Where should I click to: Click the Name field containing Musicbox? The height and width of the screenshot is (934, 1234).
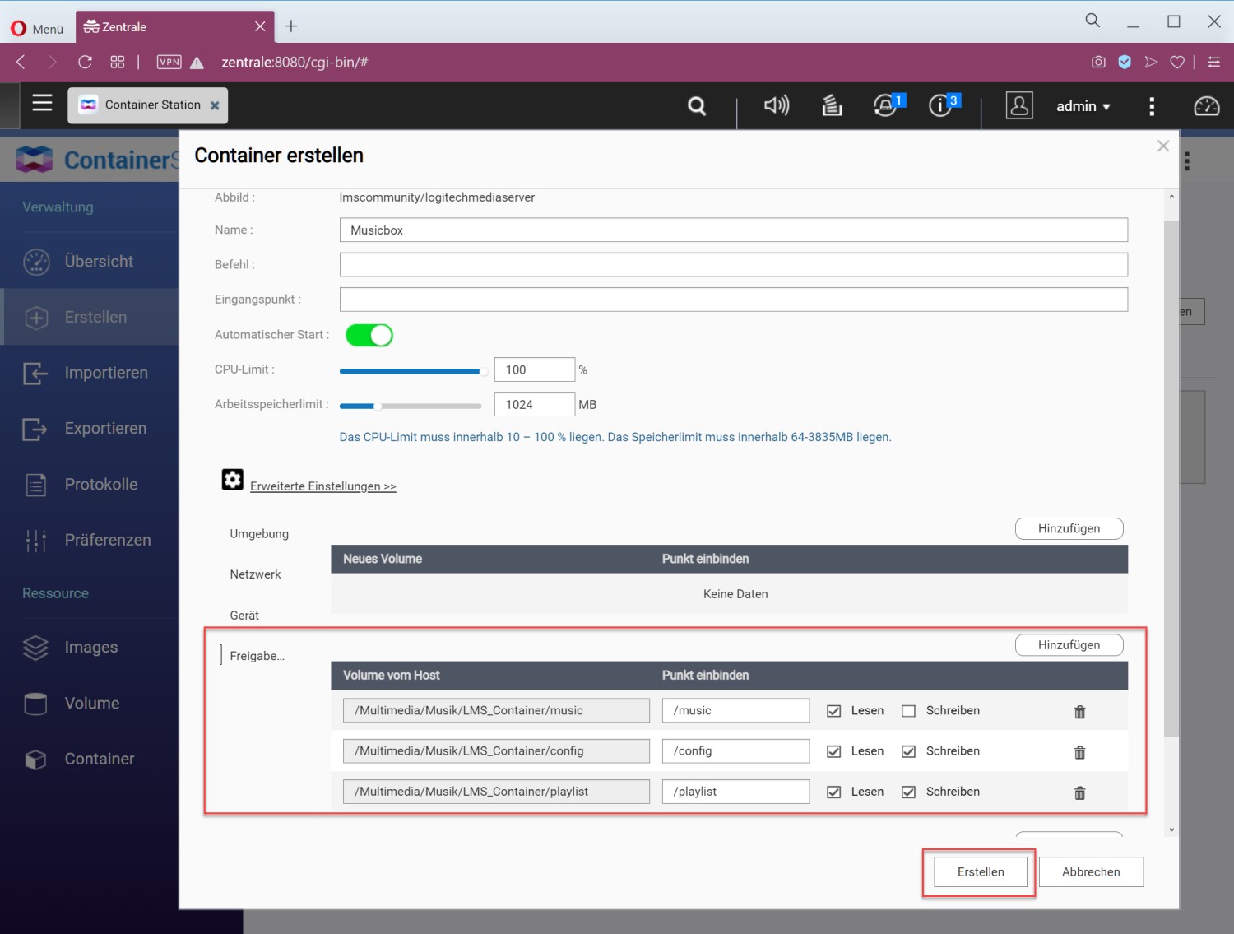click(x=733, y=230)
